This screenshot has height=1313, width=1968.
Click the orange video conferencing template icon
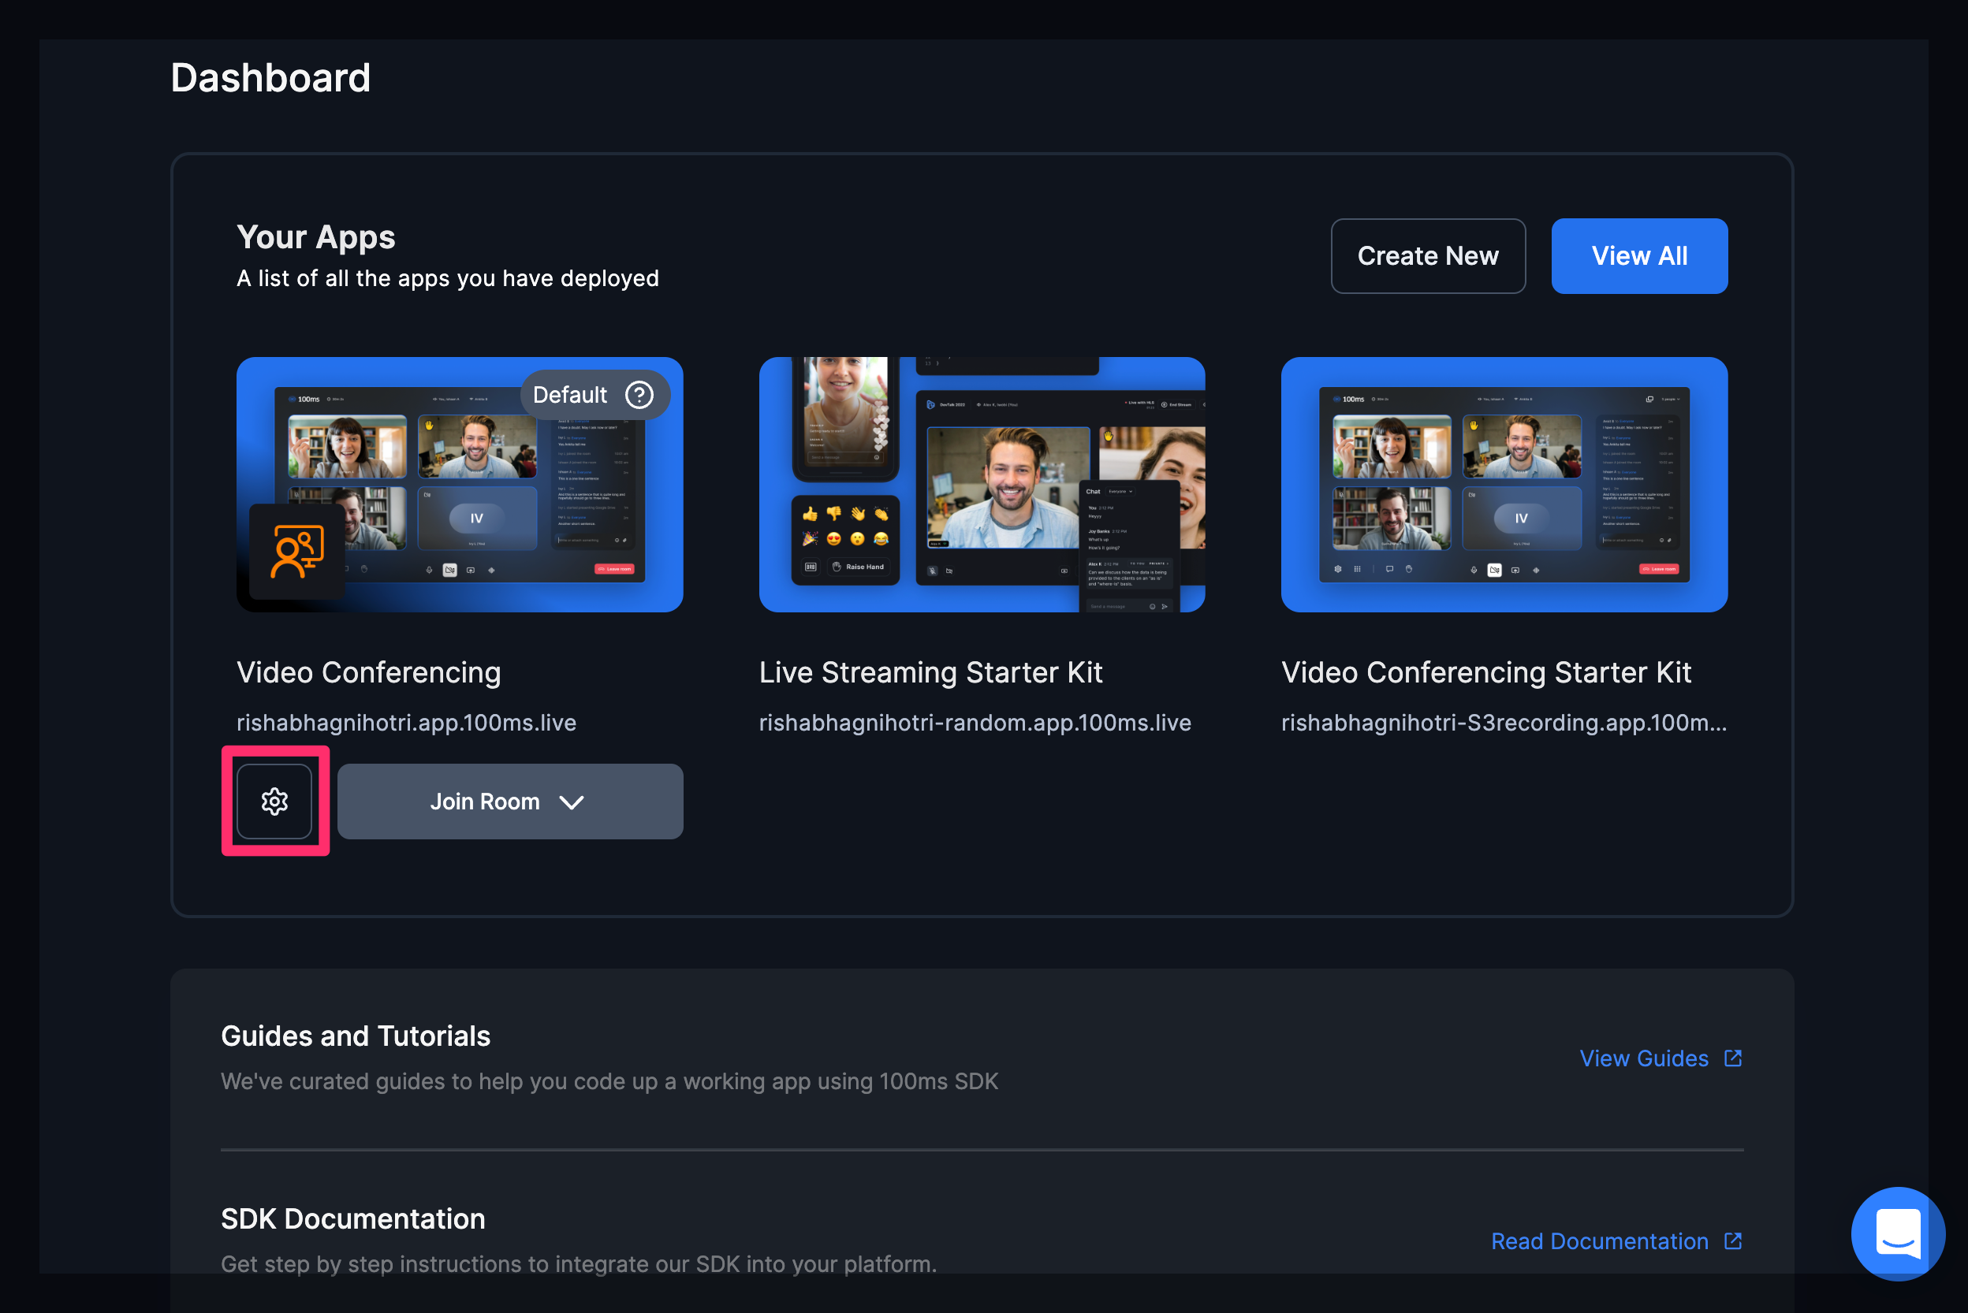[x=296, y=552]
